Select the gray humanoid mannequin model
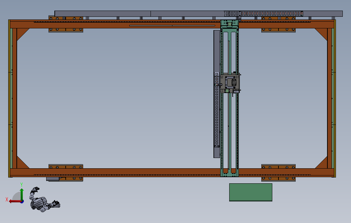Screen dimensions: 351x223 44,200
